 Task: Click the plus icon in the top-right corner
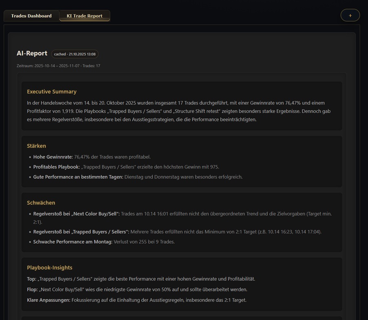pos(350,15)
